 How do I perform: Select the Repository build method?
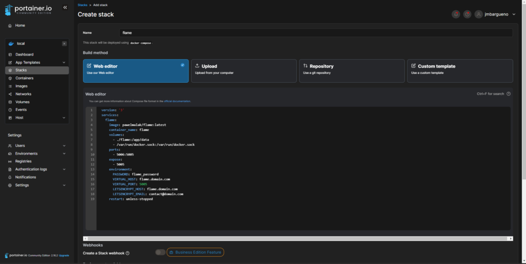coord(352,71)
